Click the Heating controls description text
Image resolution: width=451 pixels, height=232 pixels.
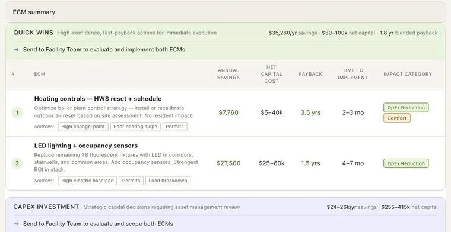[x=114, y=112]
